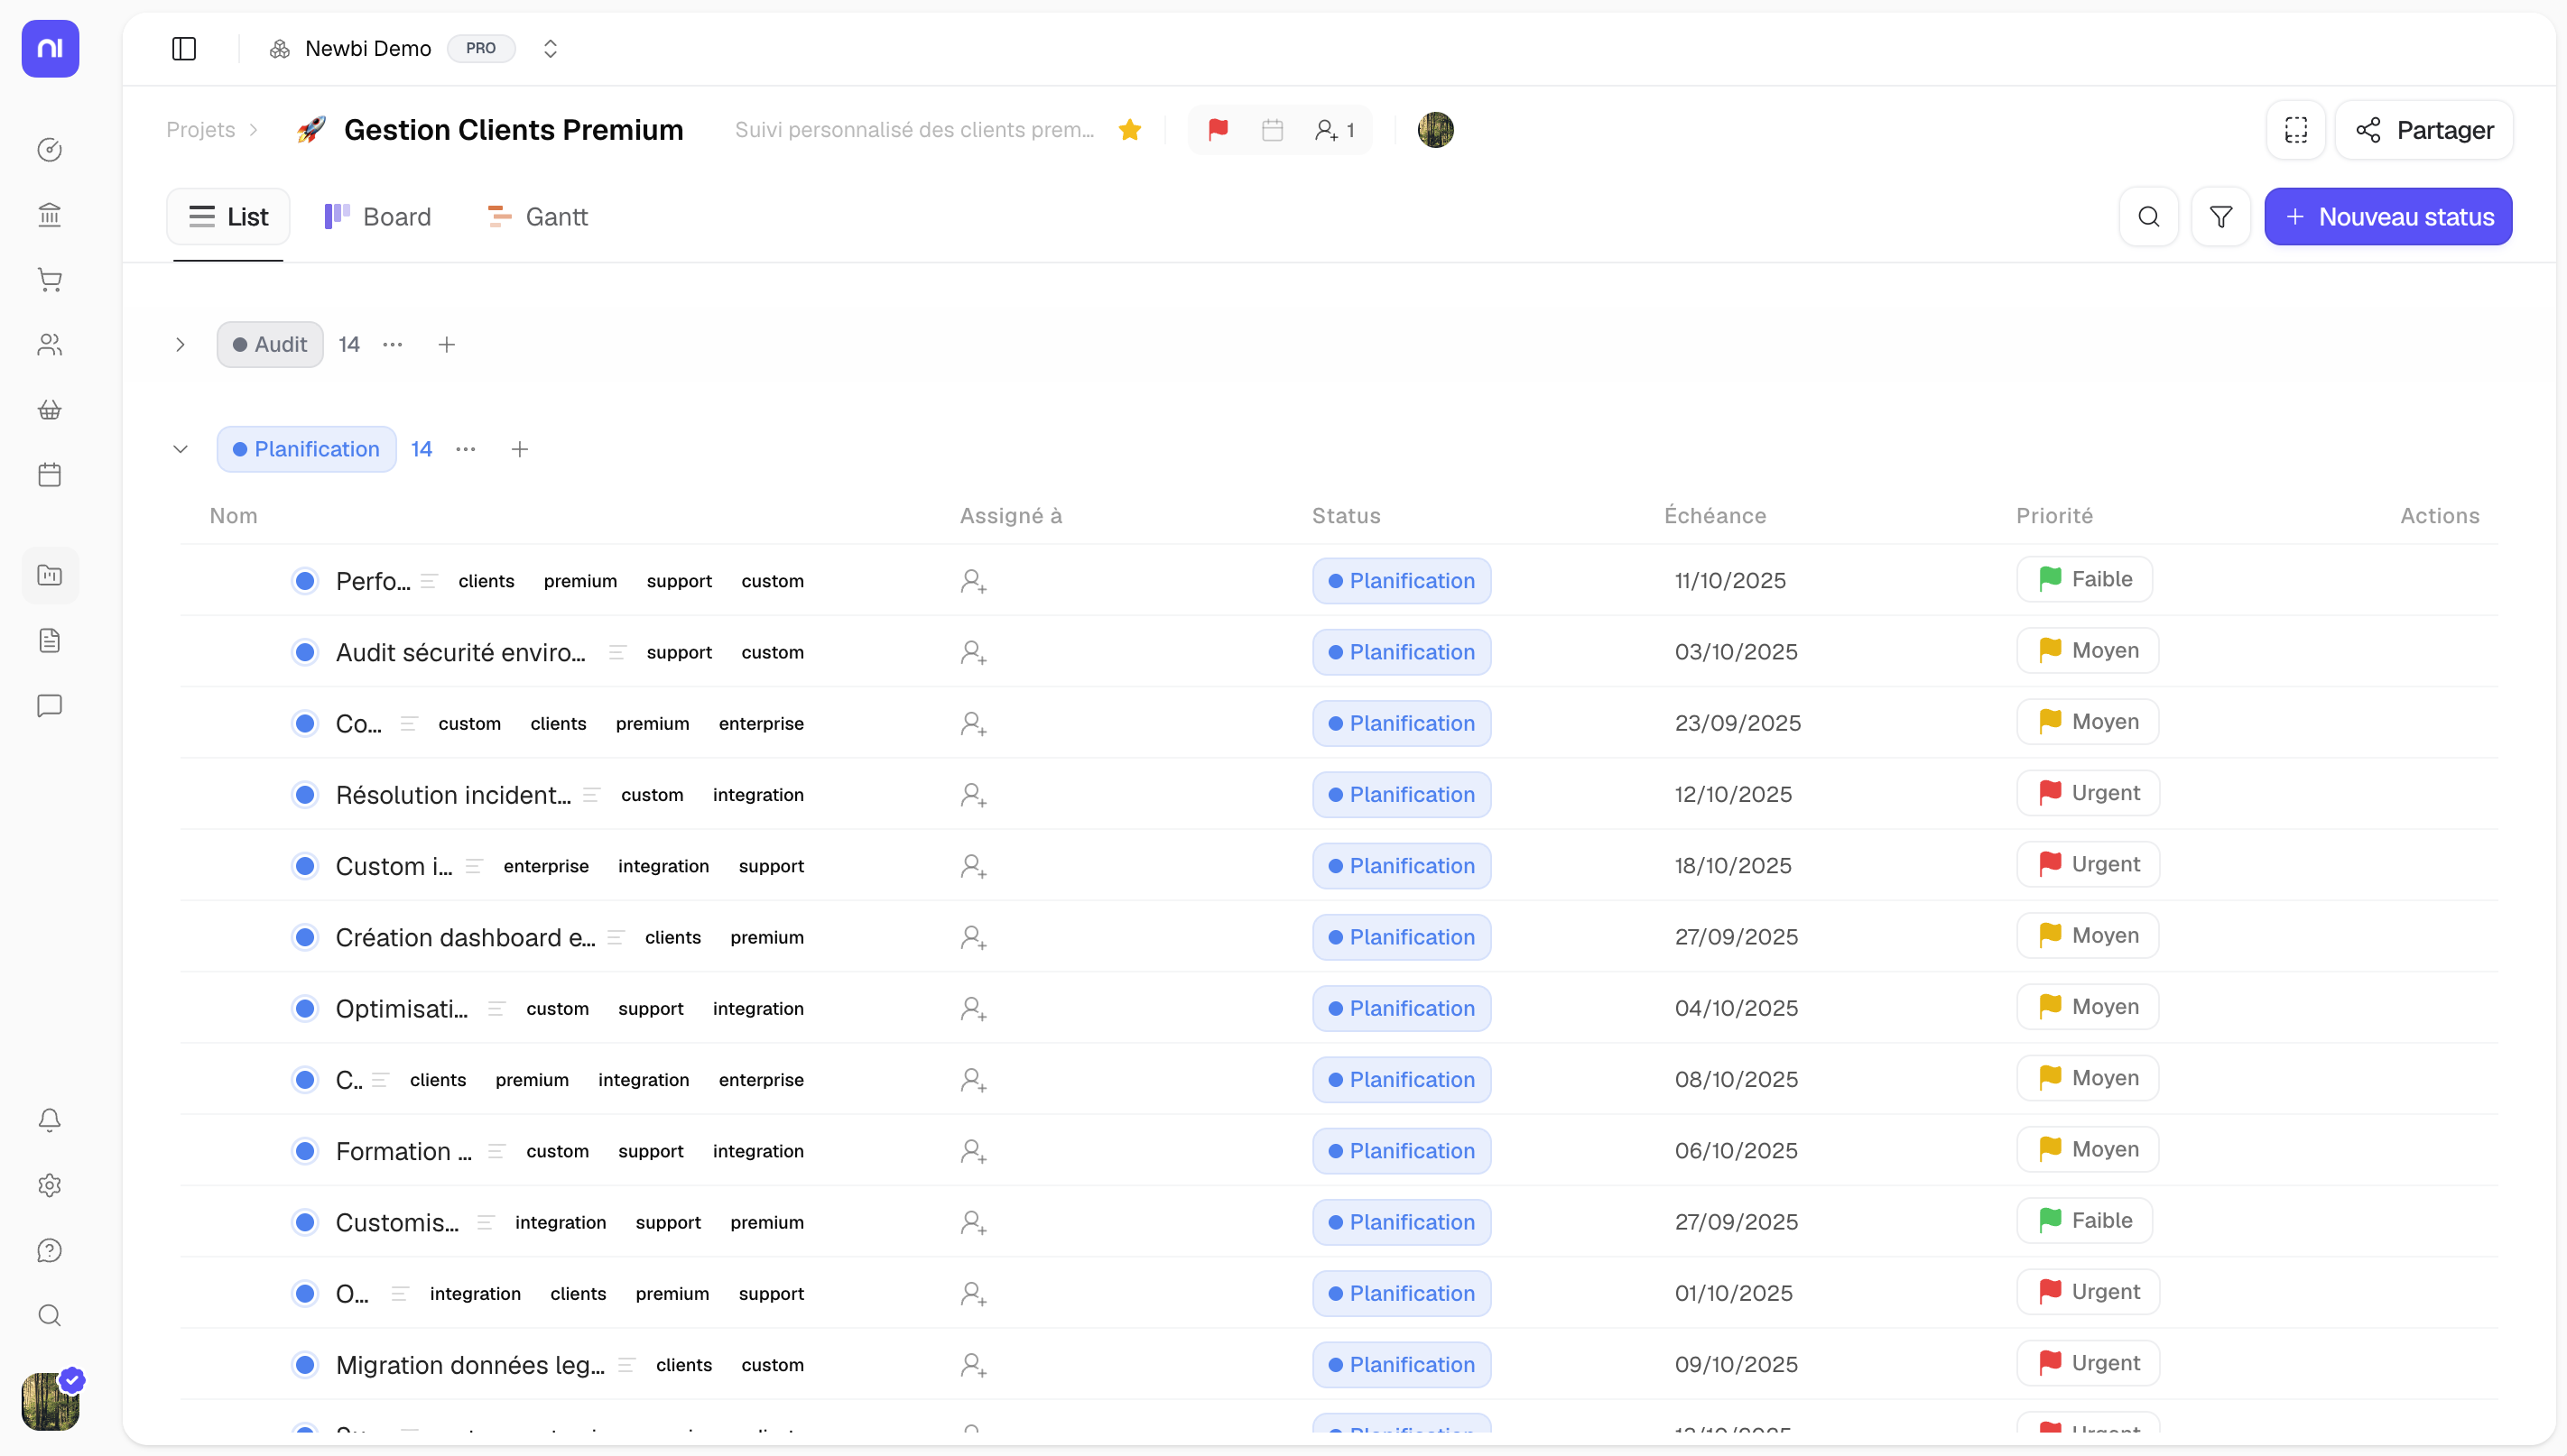Image resolution: width=2567 pixels, height=1456 pixels.
Task: Toggle the sidebar panel icon
Action: pos(184,48)
